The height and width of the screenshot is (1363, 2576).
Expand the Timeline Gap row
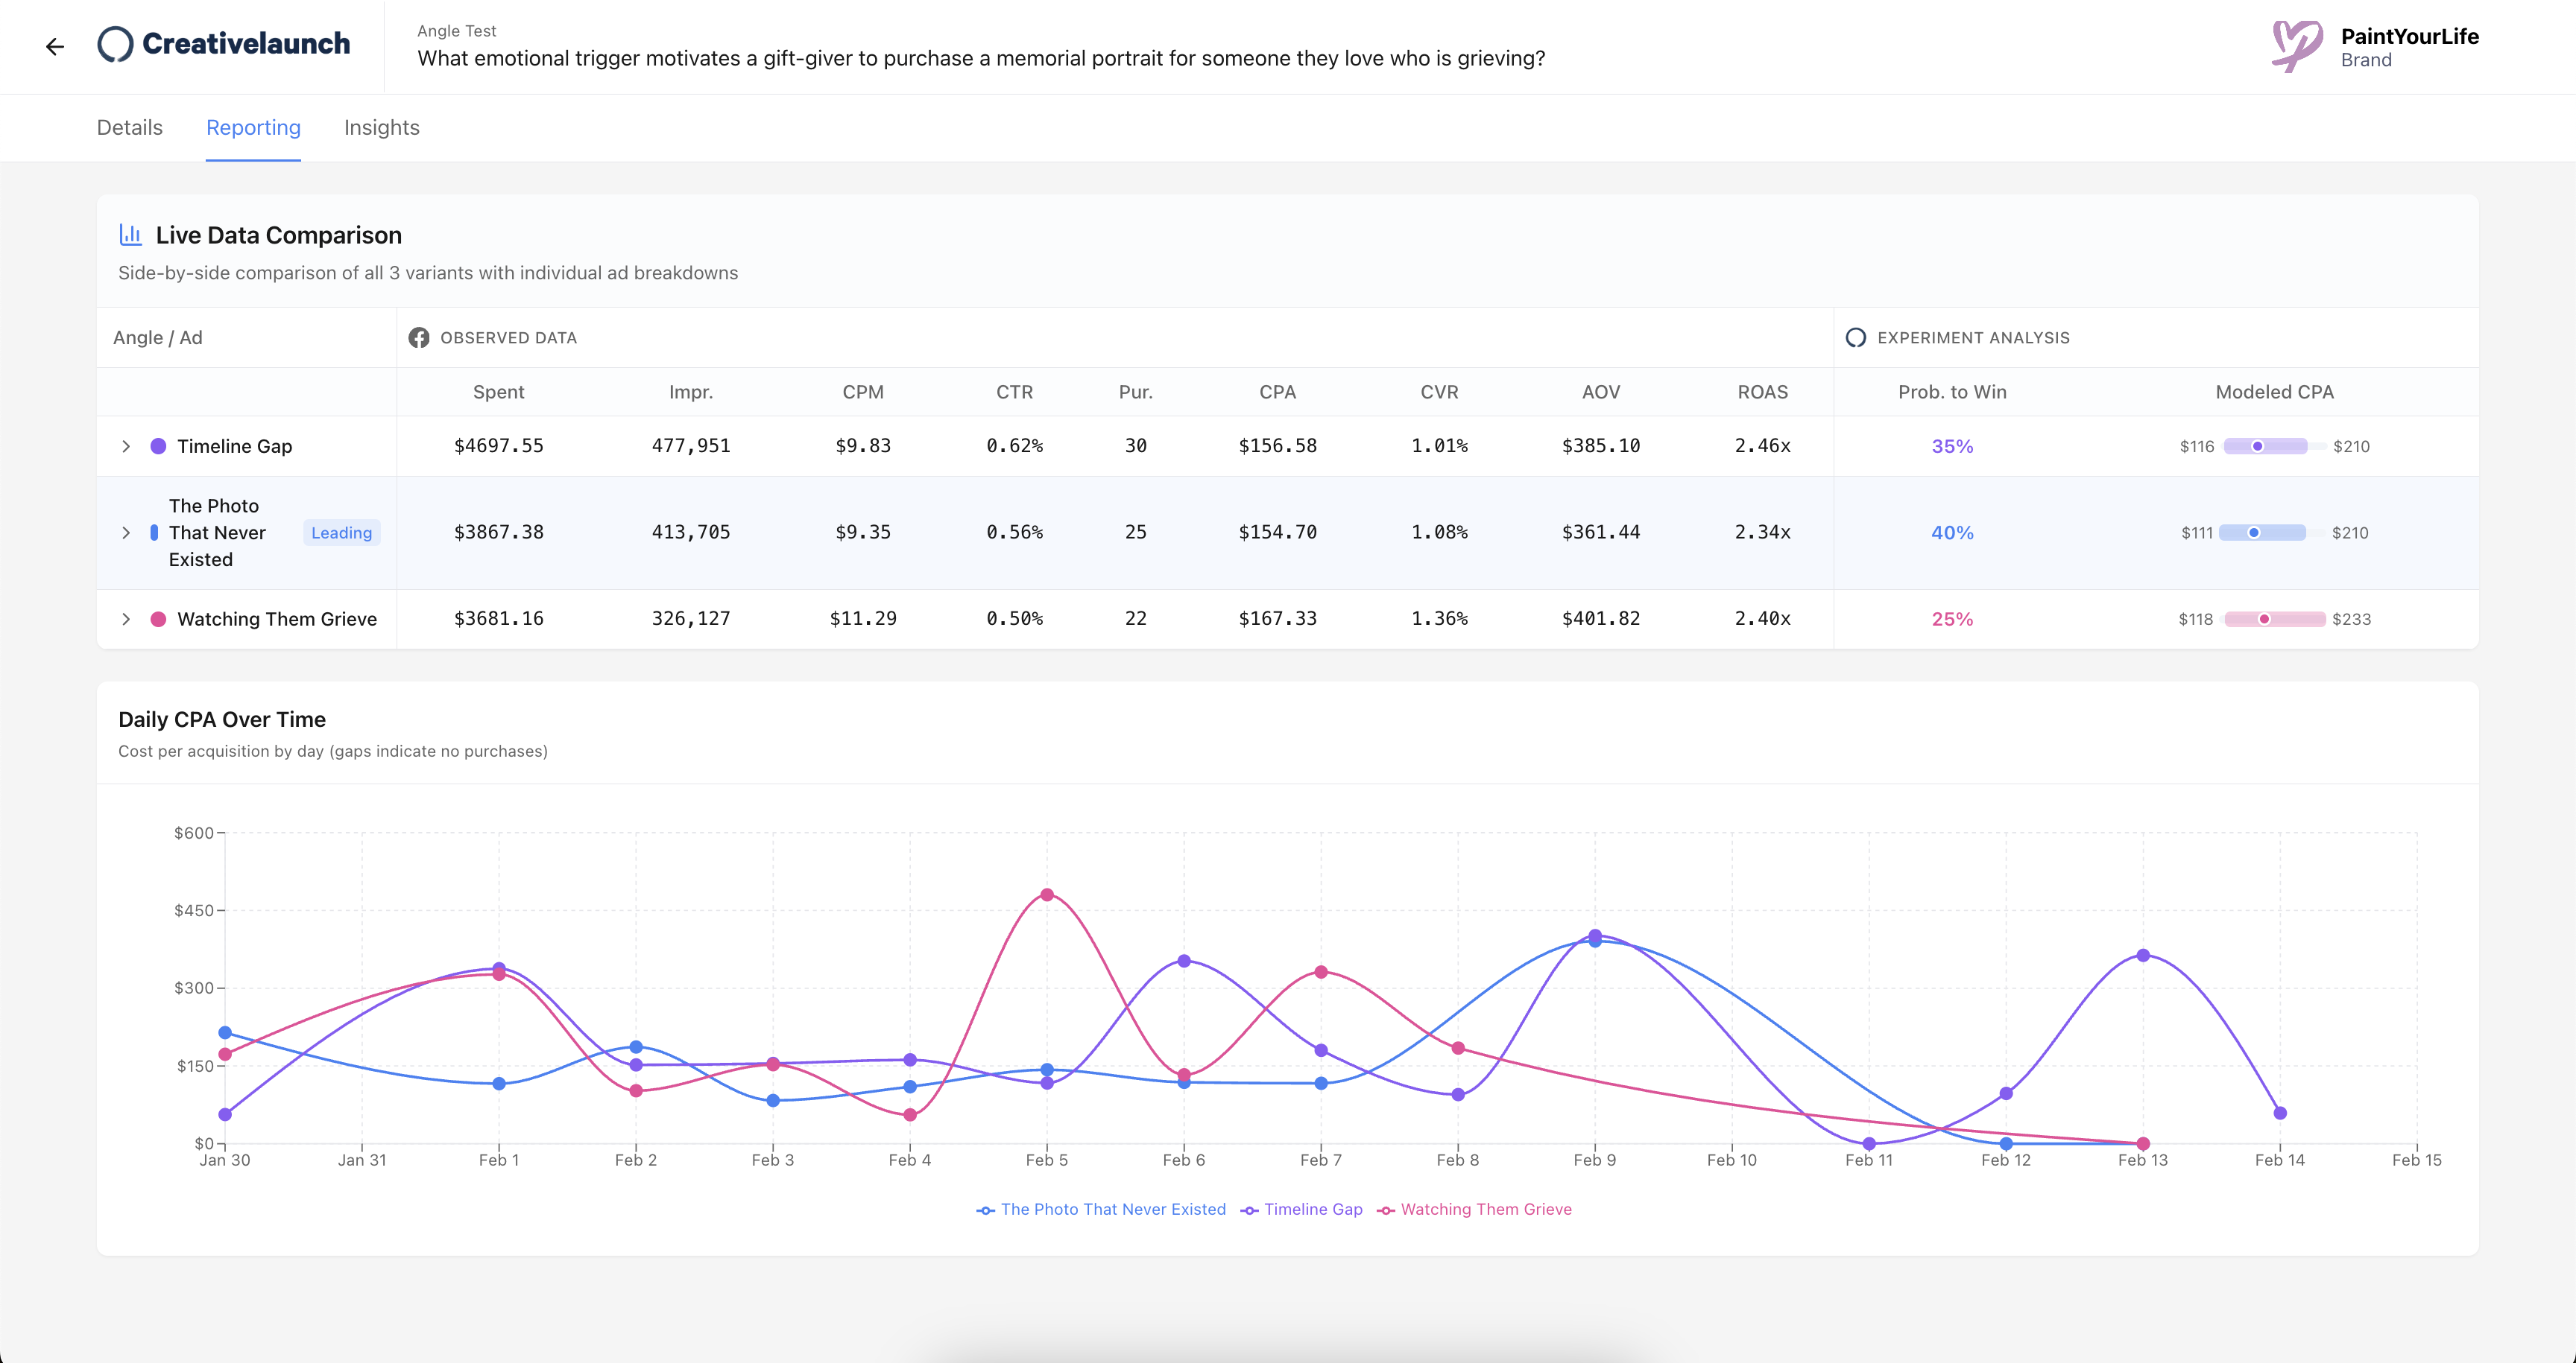126,447
